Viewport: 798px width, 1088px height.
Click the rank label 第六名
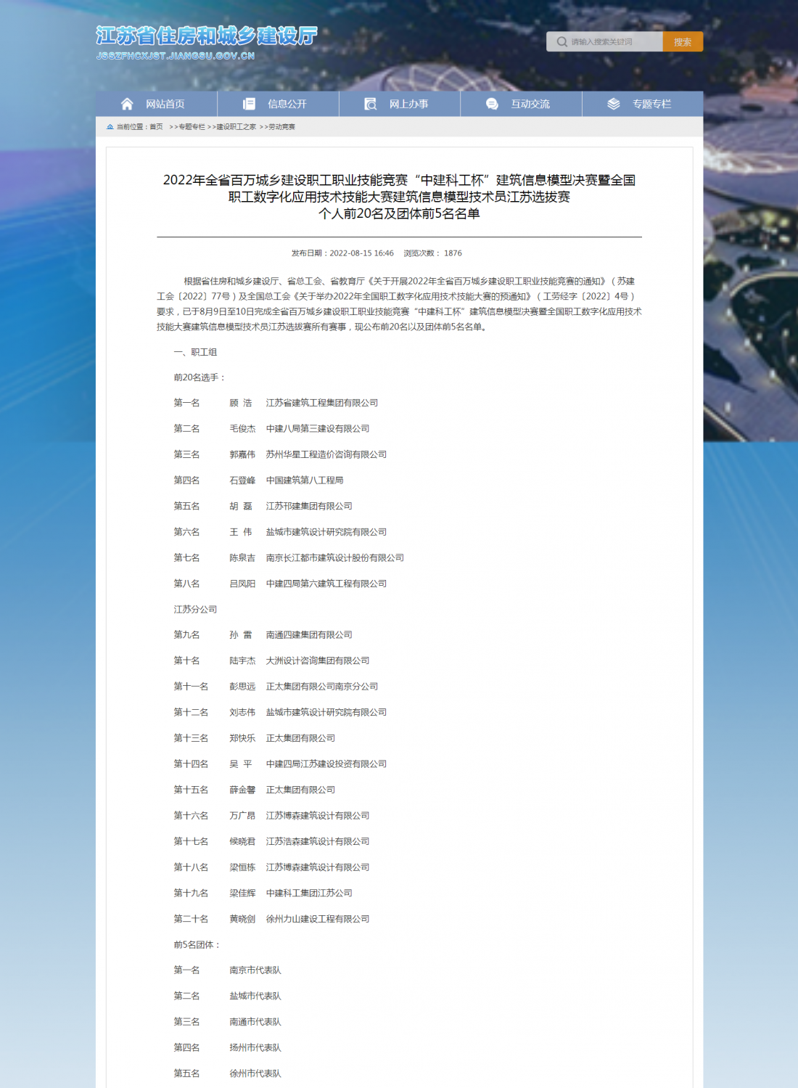point(186,532)
